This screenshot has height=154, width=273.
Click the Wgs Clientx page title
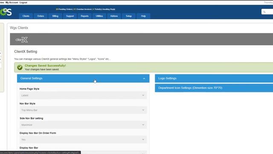tap(19, 28)
